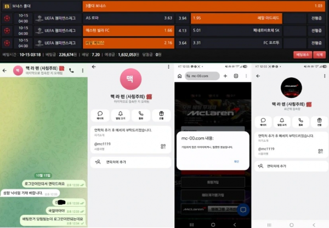Click 메시지 icon on McLaren-avatar profile
This screenshot has height=228, width=329.
click(x=263, y=122)
